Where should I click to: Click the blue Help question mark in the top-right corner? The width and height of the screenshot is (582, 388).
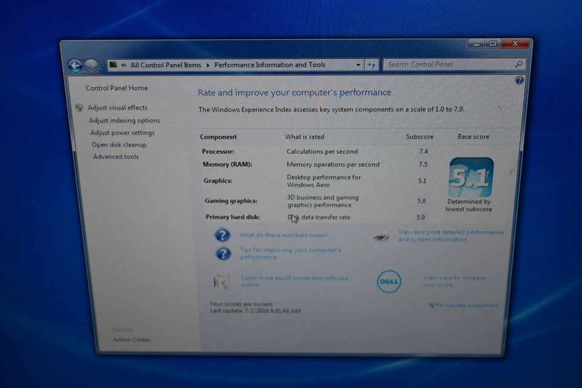coord(520,81)
